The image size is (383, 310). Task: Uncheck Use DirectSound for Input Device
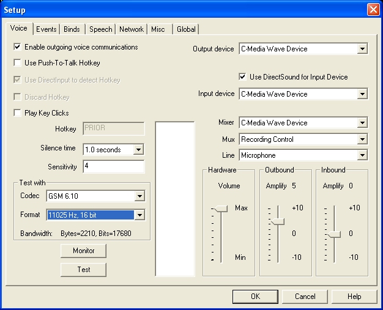(x=242, y=77)
